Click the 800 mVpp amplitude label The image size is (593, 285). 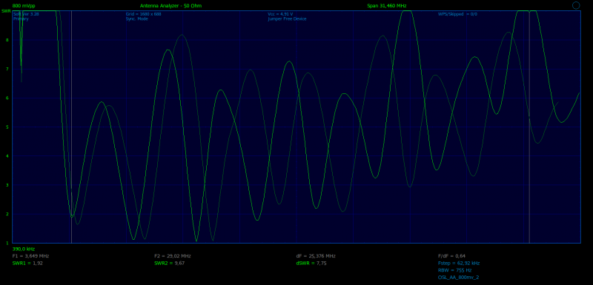24,6
